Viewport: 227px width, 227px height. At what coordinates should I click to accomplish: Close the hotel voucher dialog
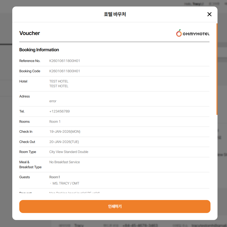tap(209, 14)
